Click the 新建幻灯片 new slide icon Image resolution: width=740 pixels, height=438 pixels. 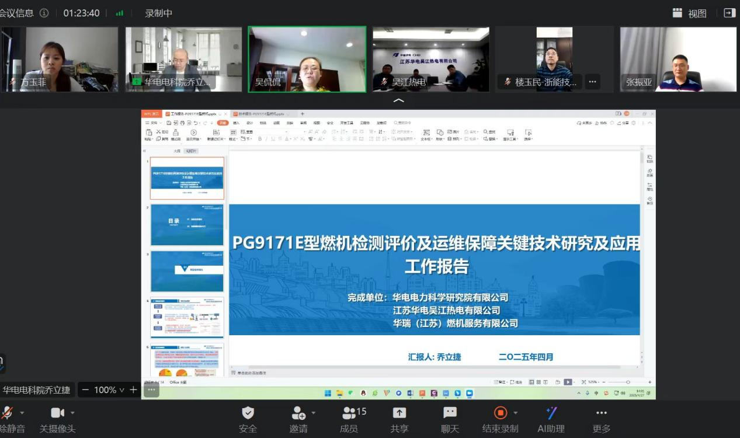(x=216, y=133)
